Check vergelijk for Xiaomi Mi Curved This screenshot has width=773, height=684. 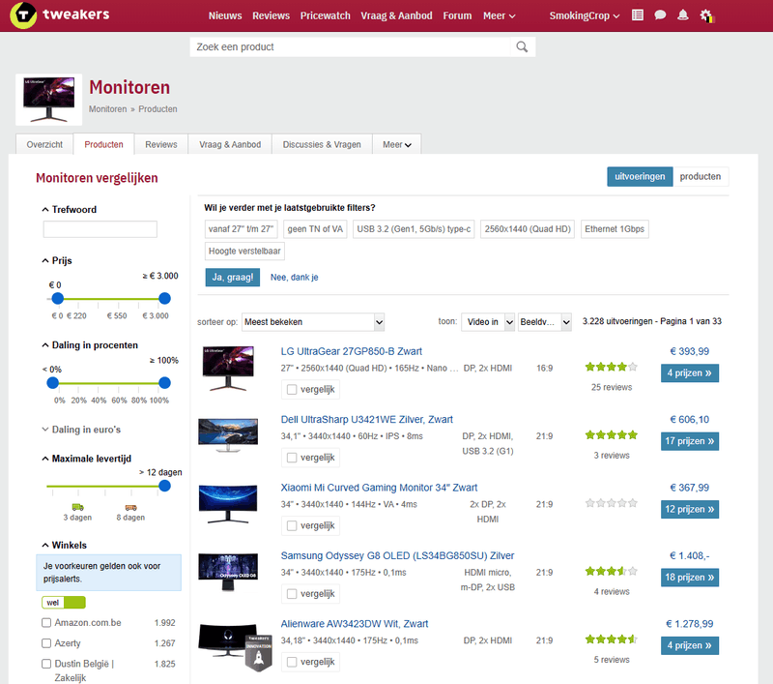coord(292,525)
